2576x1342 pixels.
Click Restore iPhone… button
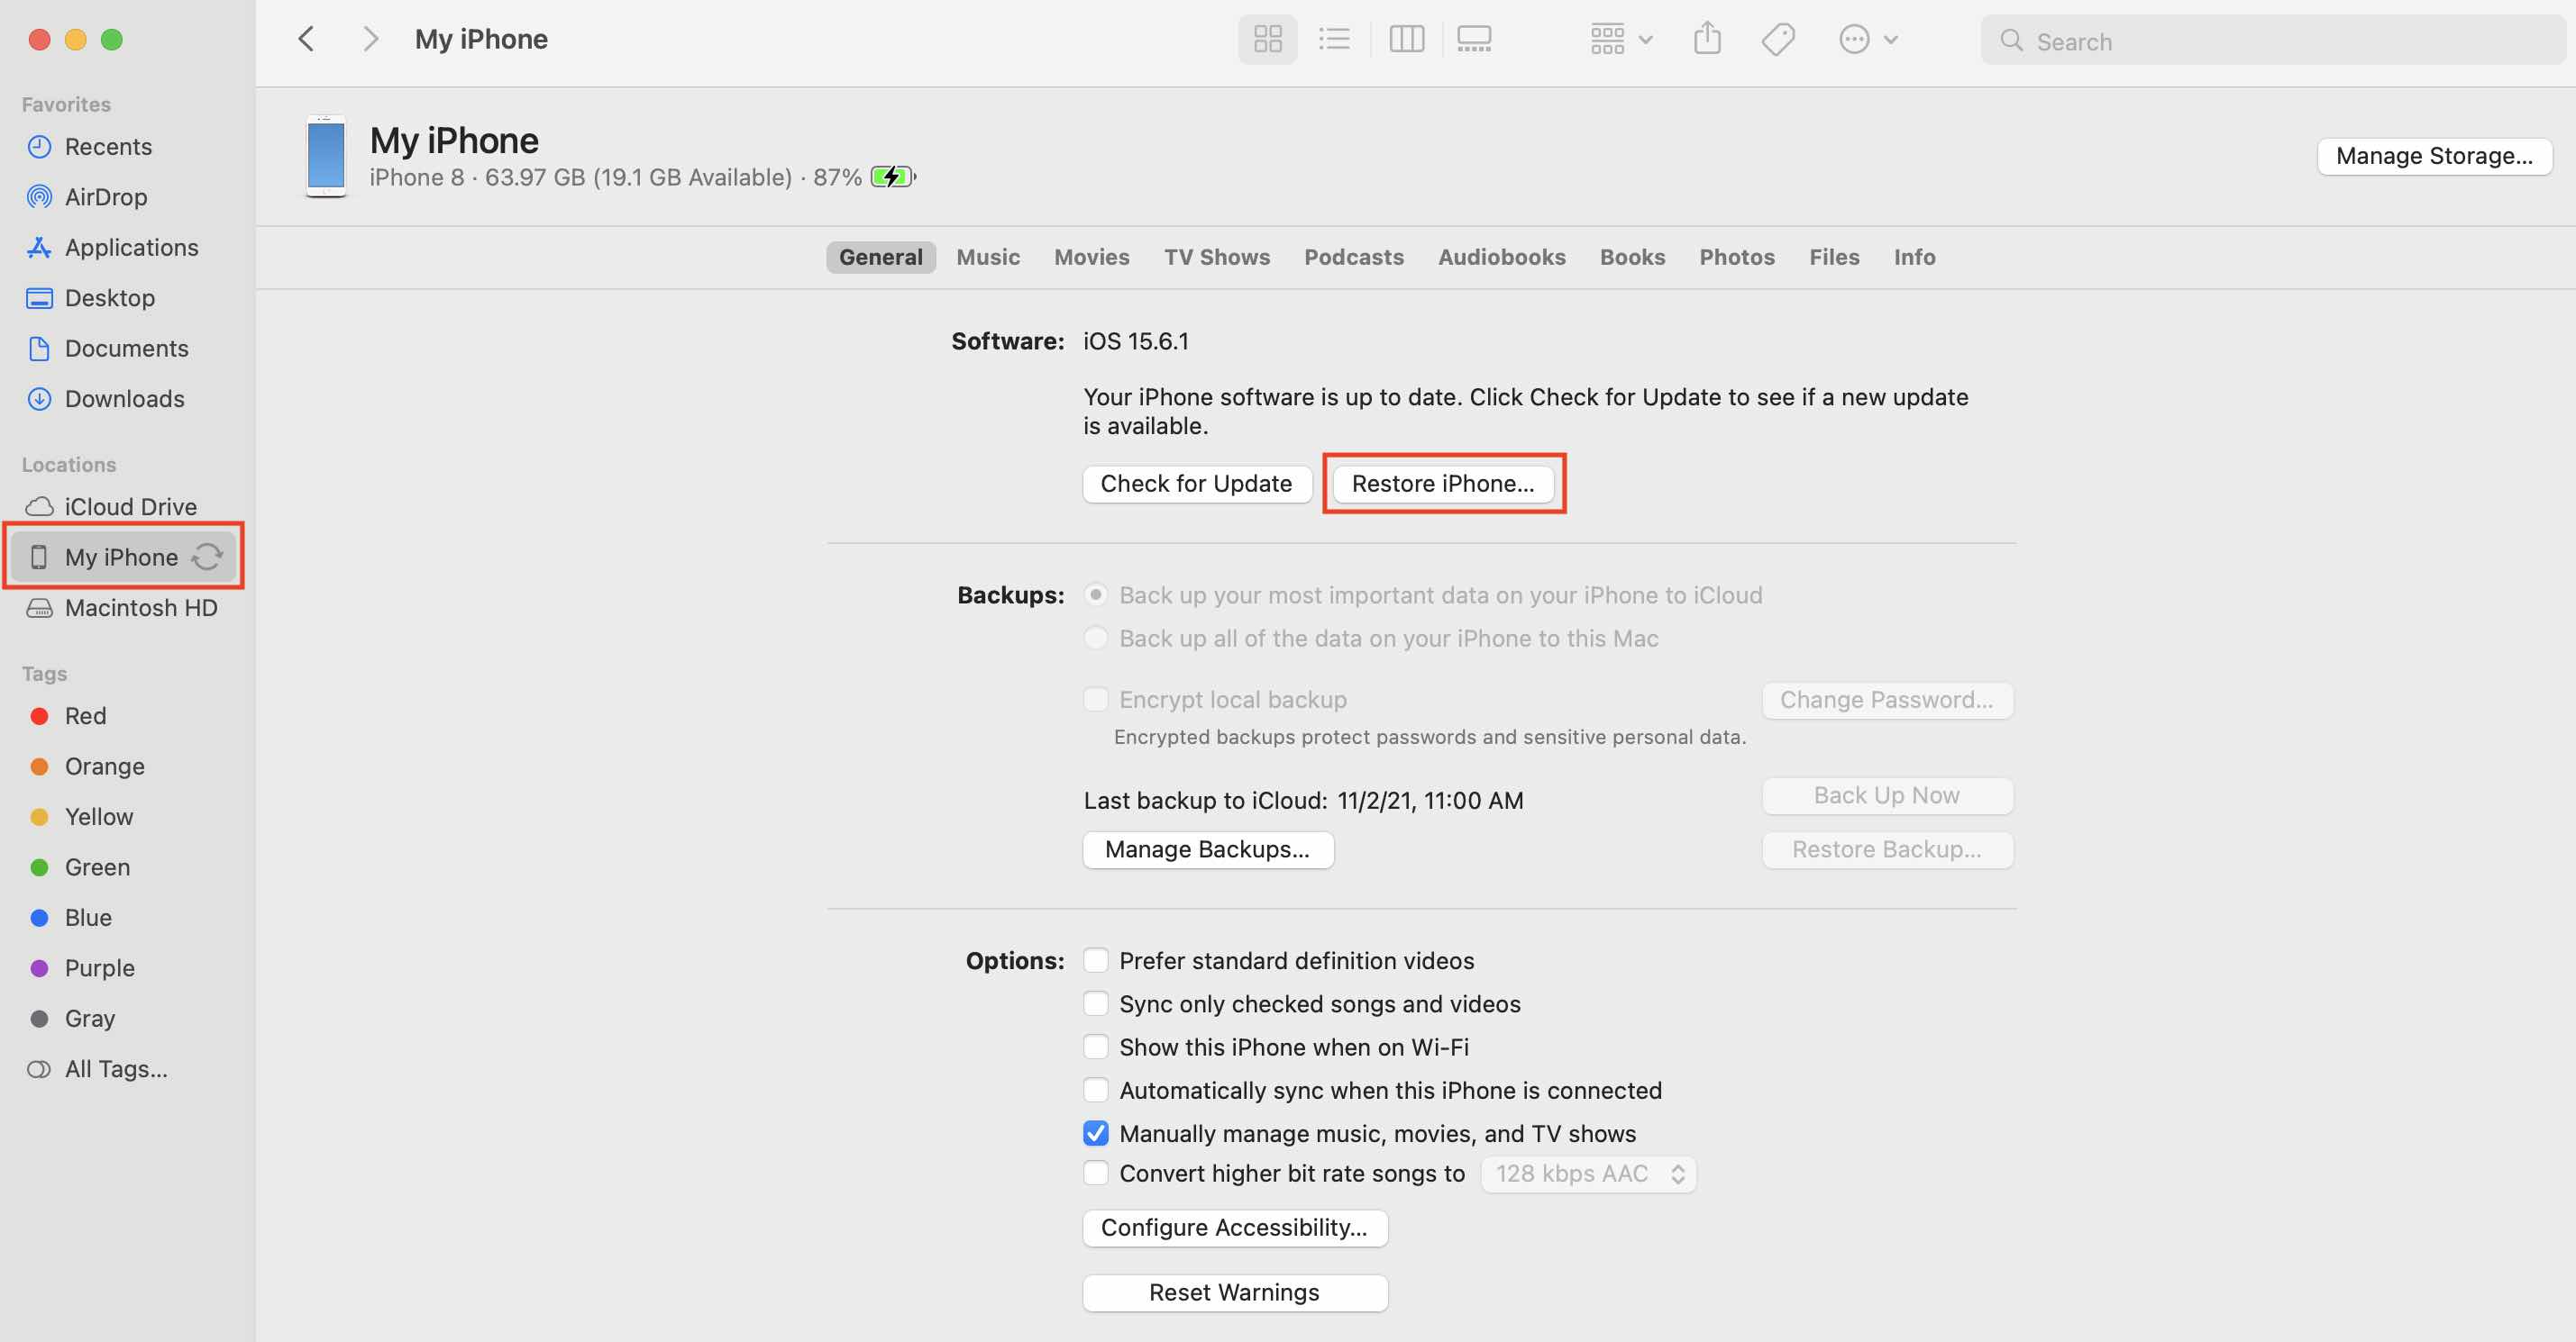[x=1442, y=484]
